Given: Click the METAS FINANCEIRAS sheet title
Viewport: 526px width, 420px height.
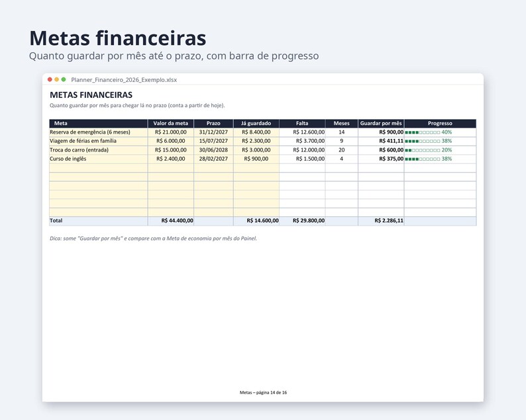Looking at the screenshot, I should [x=91, y=95].
